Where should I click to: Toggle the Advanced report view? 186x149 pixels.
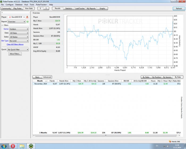tap(47, 77)
